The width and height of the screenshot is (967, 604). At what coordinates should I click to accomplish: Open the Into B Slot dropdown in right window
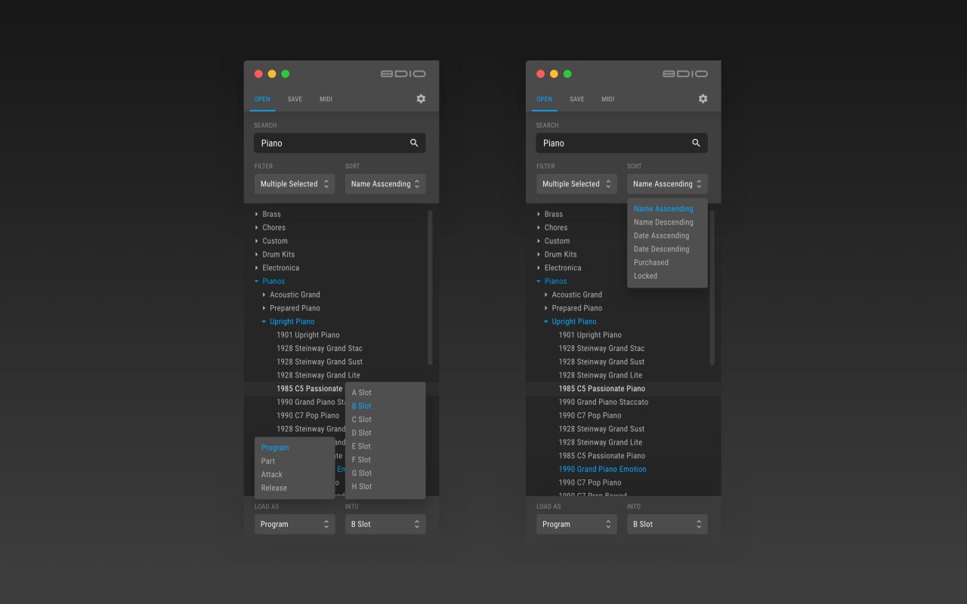(x=667, y=524)
